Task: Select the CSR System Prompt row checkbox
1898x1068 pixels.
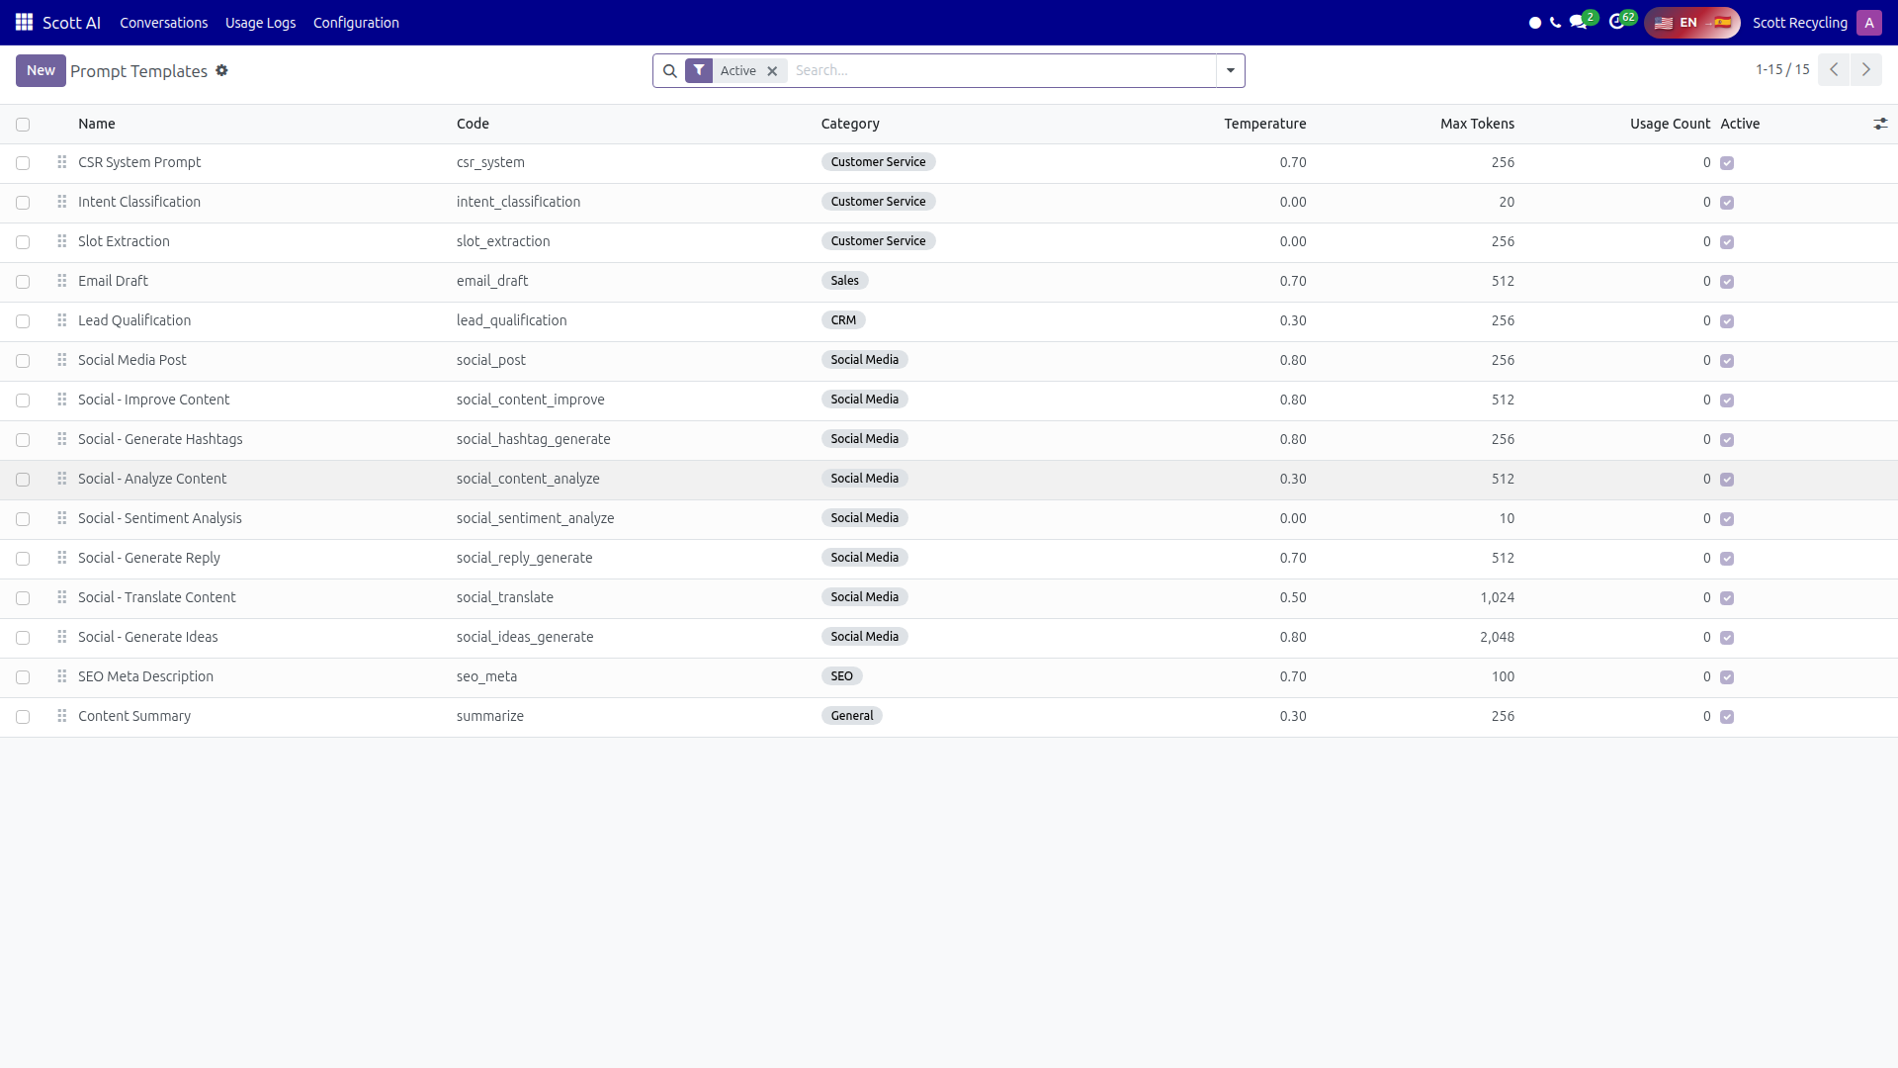Action: coord(23,163)
